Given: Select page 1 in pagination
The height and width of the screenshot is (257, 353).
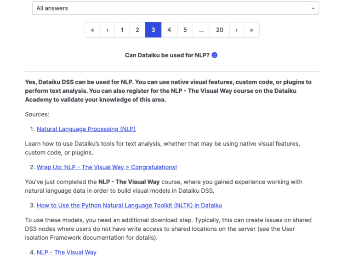Looking at the screenshot, I should [122, 30].
